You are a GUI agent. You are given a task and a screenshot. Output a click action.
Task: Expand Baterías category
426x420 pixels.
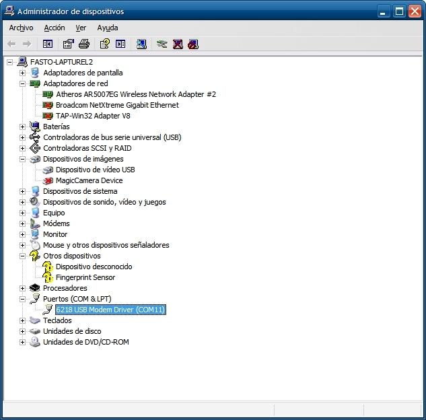pyautogui.click(x=22, y=127)
